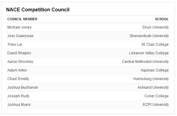This screenshot has width=177, height=116.
Task: Select the SCHOOL column header
Action: coord(162,19)
